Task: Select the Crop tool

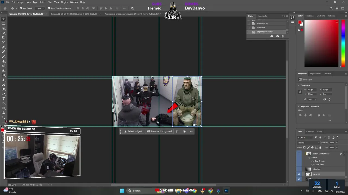Action: 4,38
